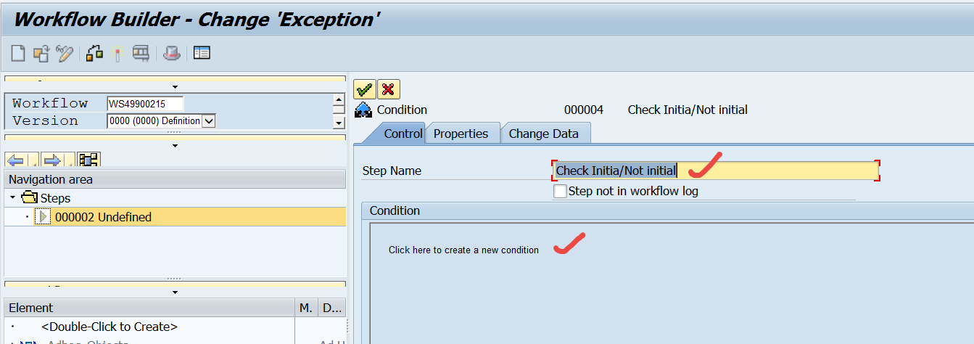Open the forward arrow history dropdown
The width and height of the screenshot is (974, 344).
tap(69, 160)
